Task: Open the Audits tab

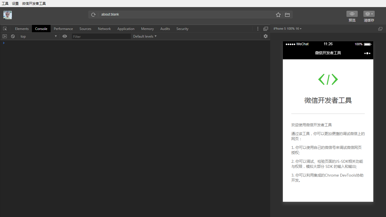Action: click(x=165, y=29)
